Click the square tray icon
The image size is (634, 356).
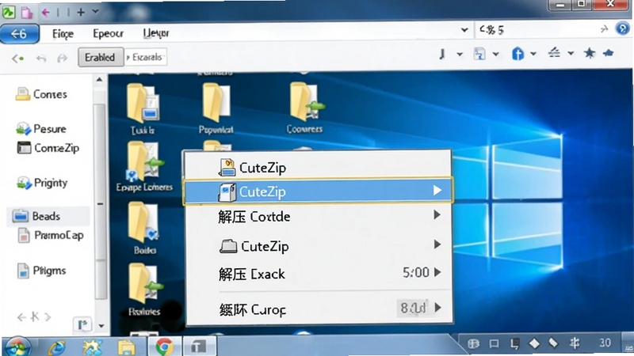494,343
